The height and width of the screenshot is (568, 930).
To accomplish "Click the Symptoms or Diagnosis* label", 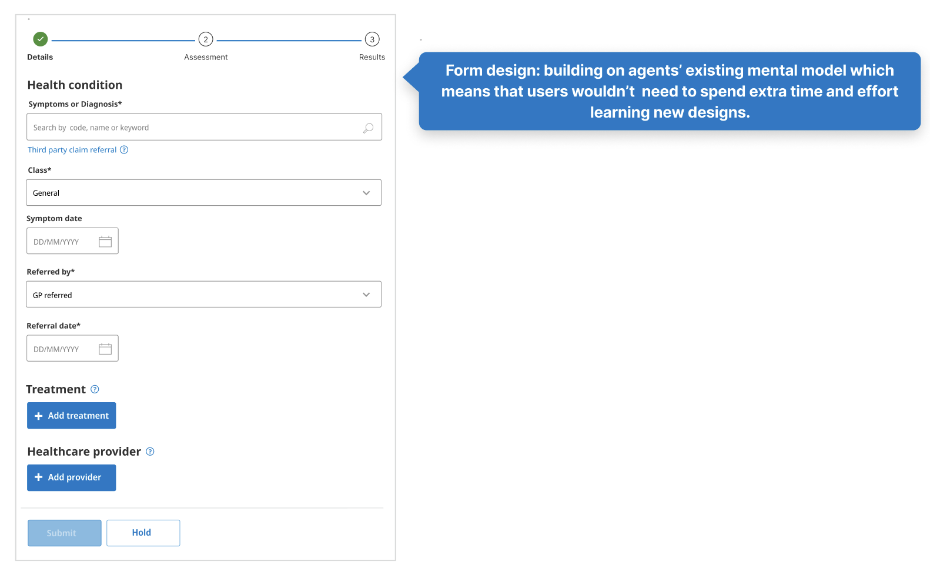I will [75, 104].
